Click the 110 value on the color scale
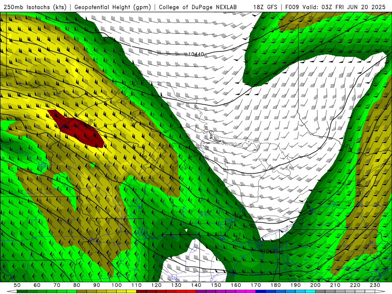The width and height of the screenshot is (392, 294). point(136,285)
